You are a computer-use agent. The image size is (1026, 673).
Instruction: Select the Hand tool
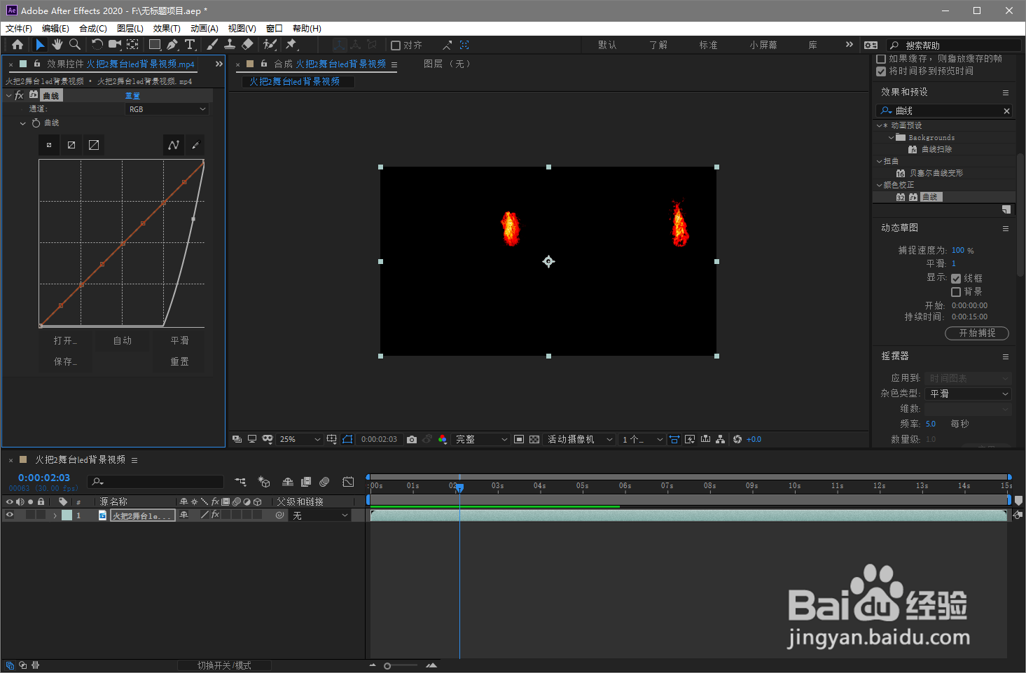click(57, 45)
